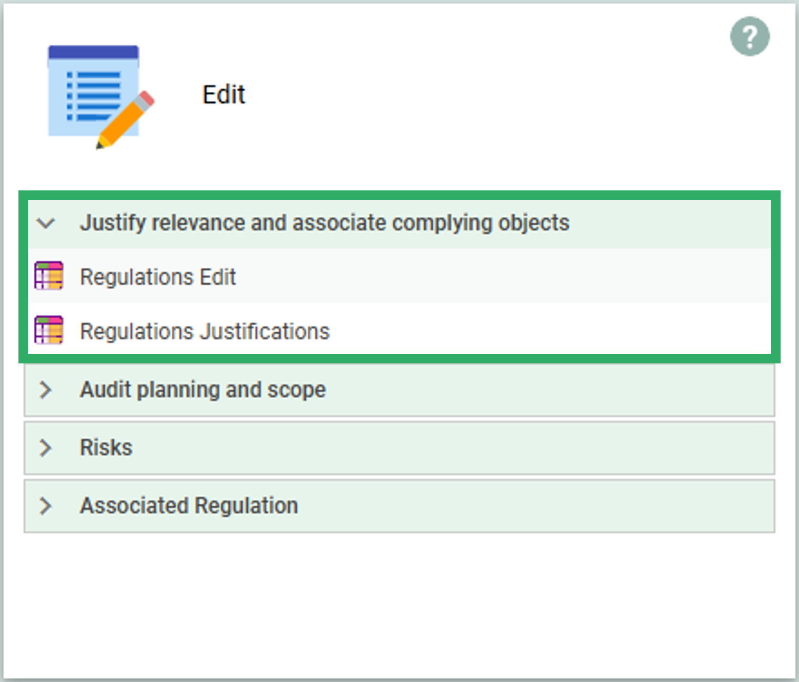Expand the Associated Regulation chevron

point(46,506)
